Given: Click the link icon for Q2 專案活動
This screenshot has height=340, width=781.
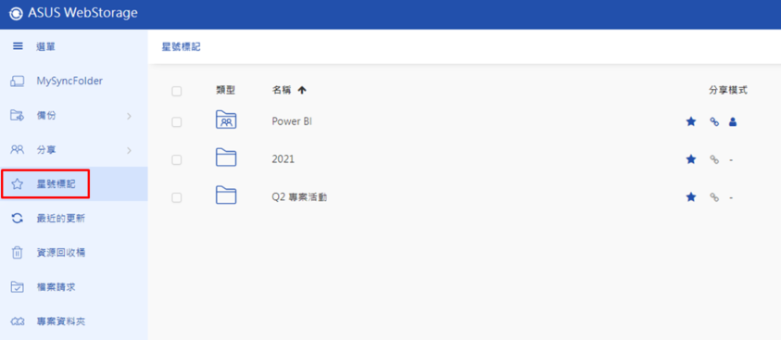Looking at the screenshot, I should (x=713, y=197).
